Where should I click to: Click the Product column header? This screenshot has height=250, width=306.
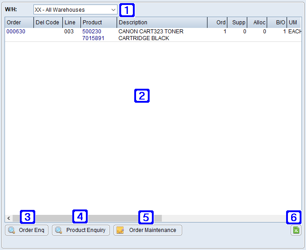[x=99, y=23]
